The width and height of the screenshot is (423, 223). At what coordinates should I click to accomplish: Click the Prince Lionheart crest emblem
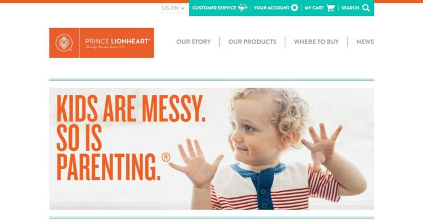[64, 43]
